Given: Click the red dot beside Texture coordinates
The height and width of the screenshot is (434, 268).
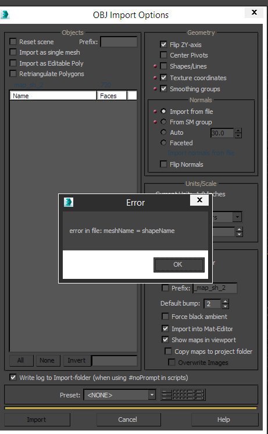Looking at the screenshot, I should tap(155, 78).
